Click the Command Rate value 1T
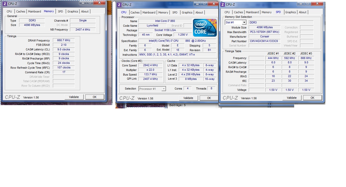346x187 pixels. click(64, 72)
